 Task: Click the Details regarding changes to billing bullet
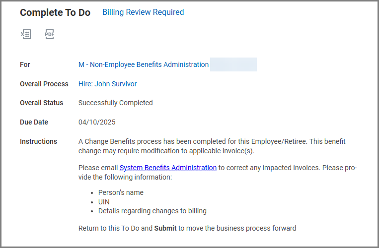coord(152,211)
